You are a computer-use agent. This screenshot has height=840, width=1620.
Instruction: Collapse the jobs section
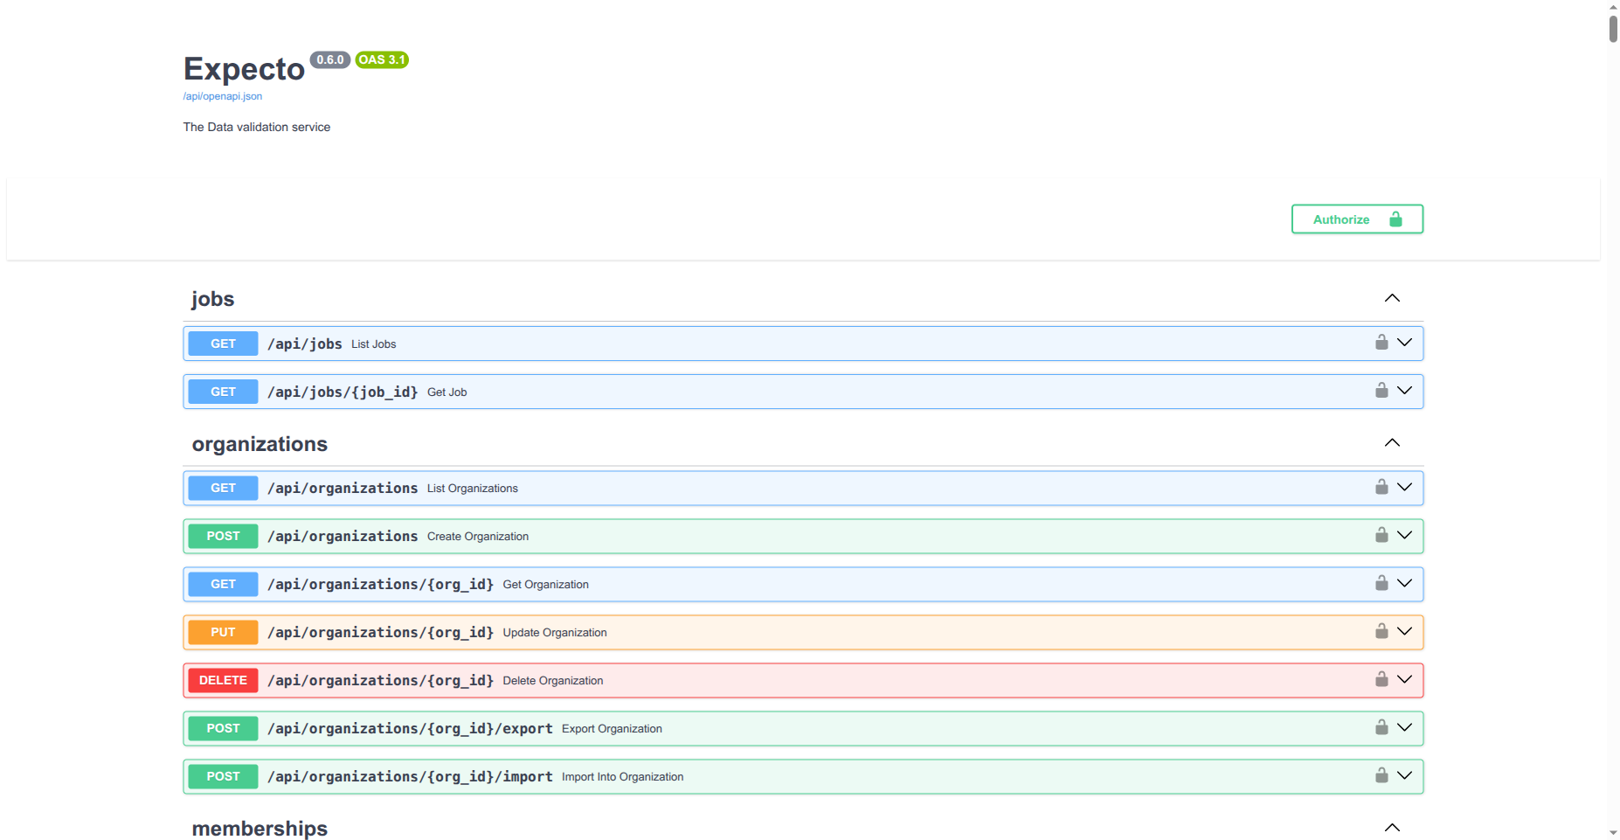point(1392,298)
